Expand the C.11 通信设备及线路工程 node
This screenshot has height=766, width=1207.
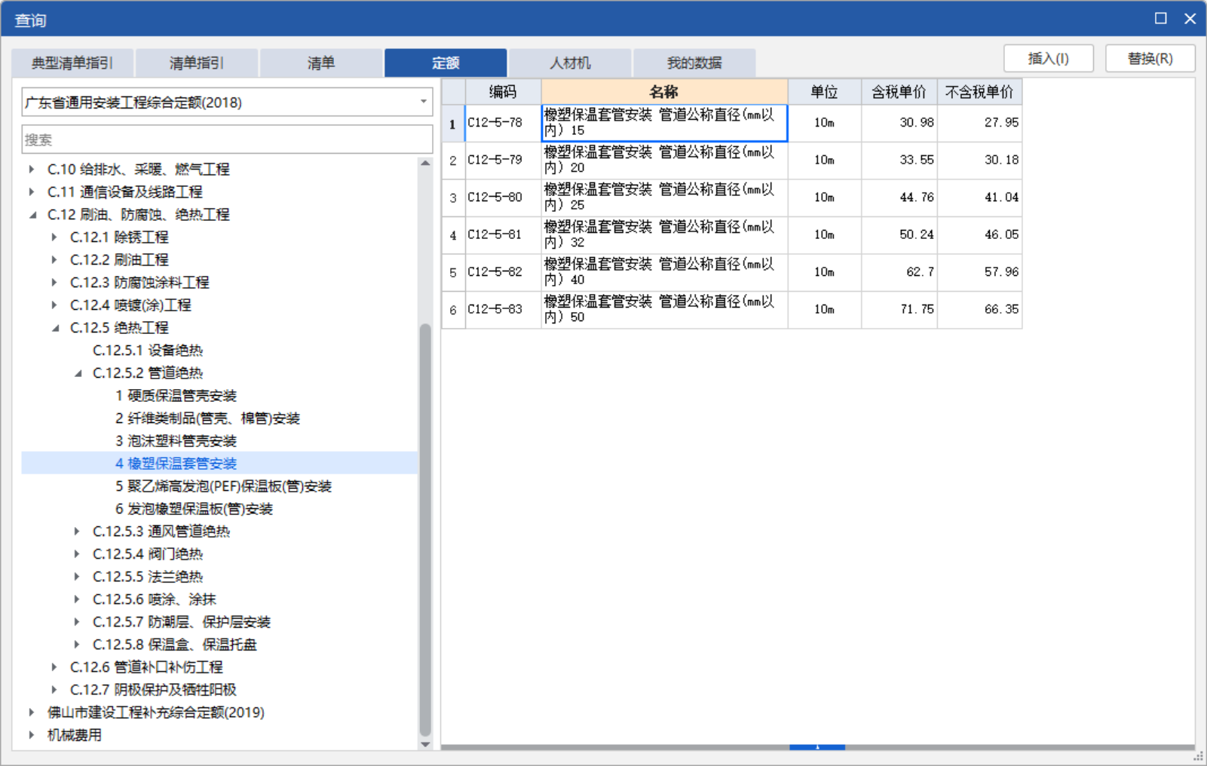point(32,192)
